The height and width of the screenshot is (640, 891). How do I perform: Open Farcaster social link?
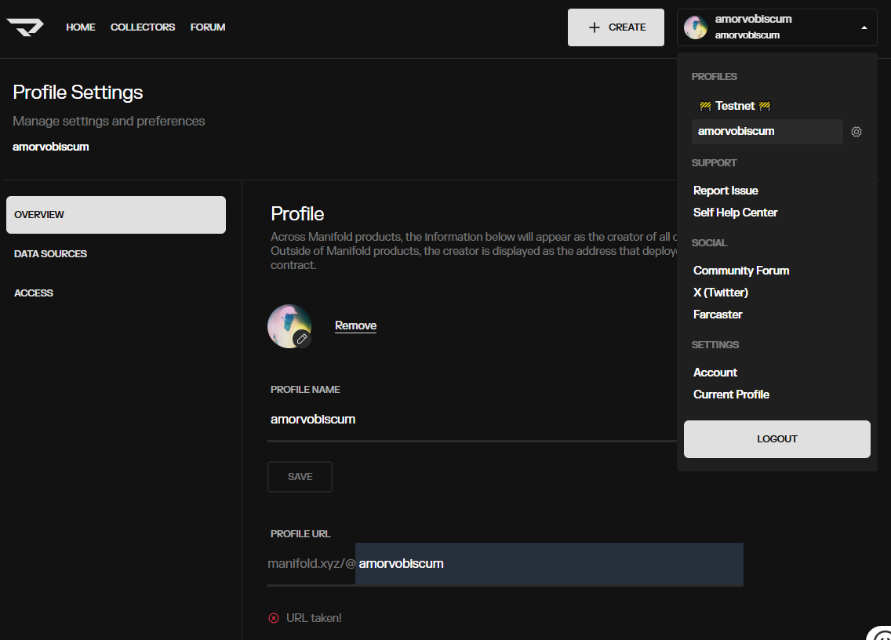click(717, 315)
